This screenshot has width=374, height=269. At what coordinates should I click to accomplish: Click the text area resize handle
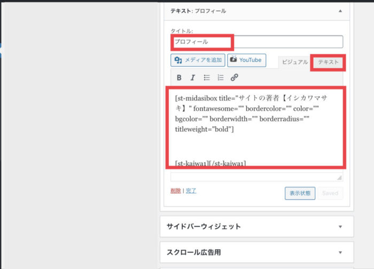(339, 178)
